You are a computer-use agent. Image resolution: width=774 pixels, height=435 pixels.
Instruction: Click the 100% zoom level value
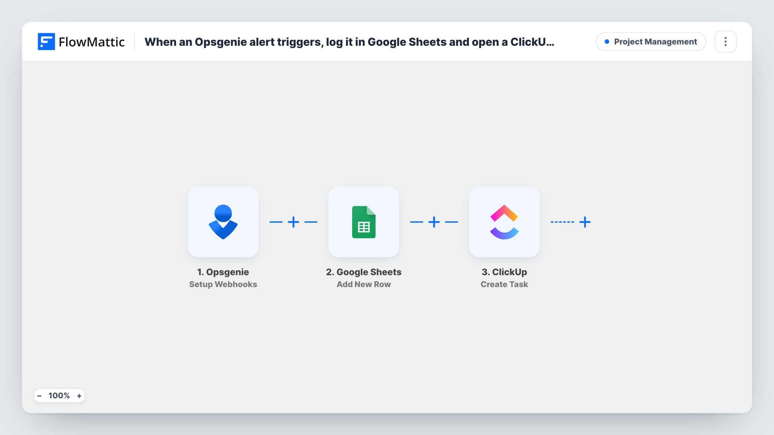(59, 396)
